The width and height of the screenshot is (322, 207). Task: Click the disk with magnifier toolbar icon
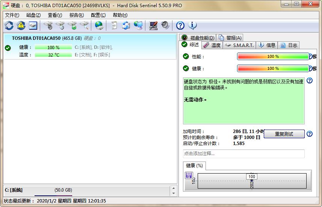[x=85, y=26]
